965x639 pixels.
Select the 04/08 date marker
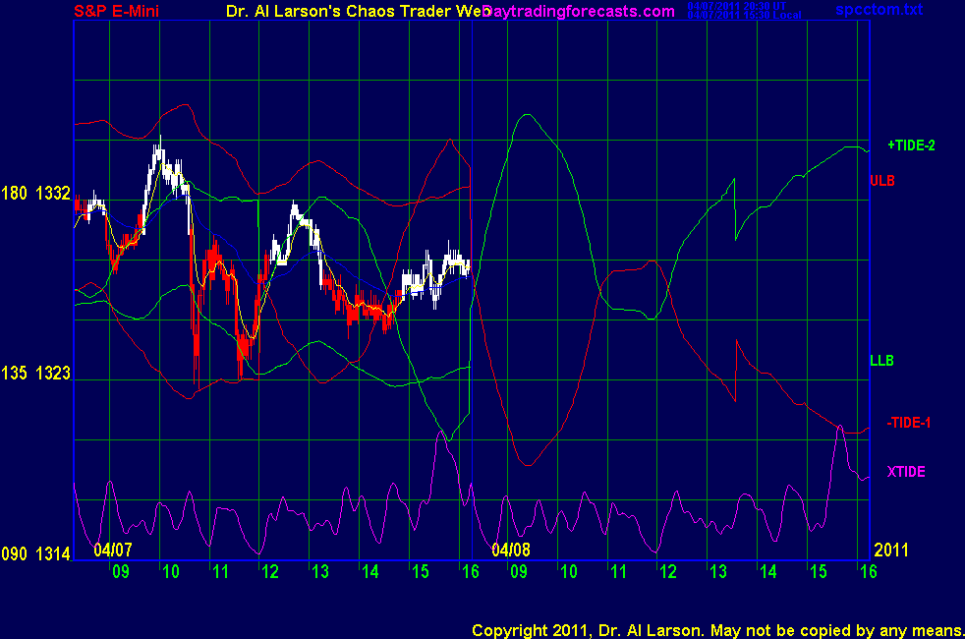(x=511, y=549)
